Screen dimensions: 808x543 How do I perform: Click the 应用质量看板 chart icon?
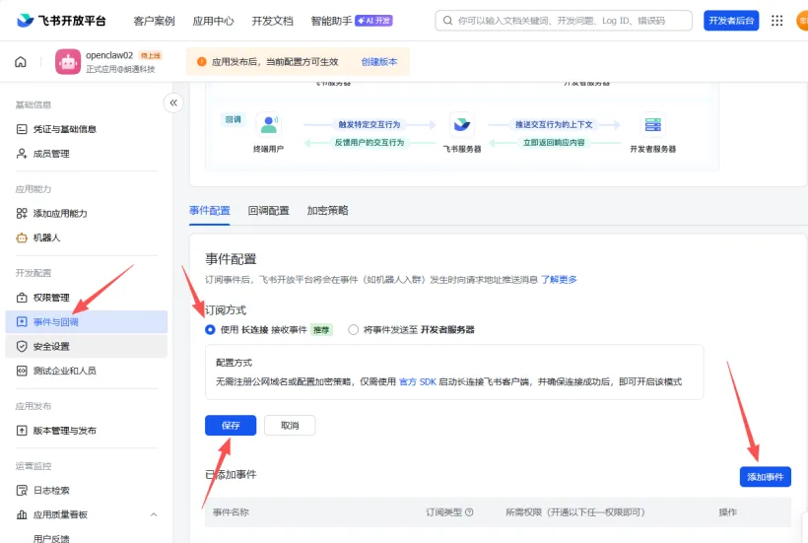22,514
